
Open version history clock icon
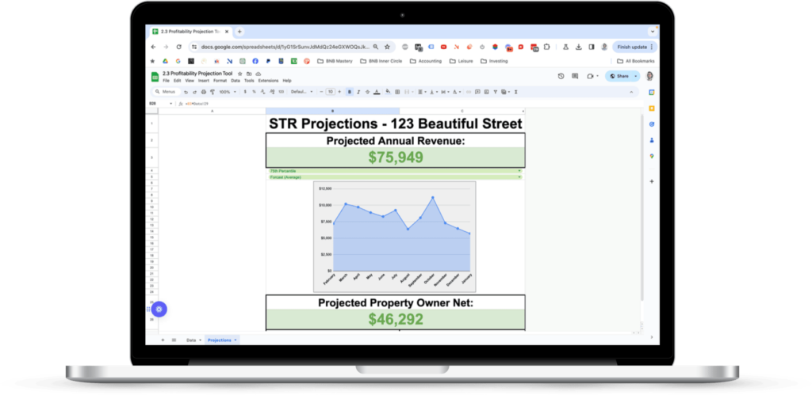point(561,76)
